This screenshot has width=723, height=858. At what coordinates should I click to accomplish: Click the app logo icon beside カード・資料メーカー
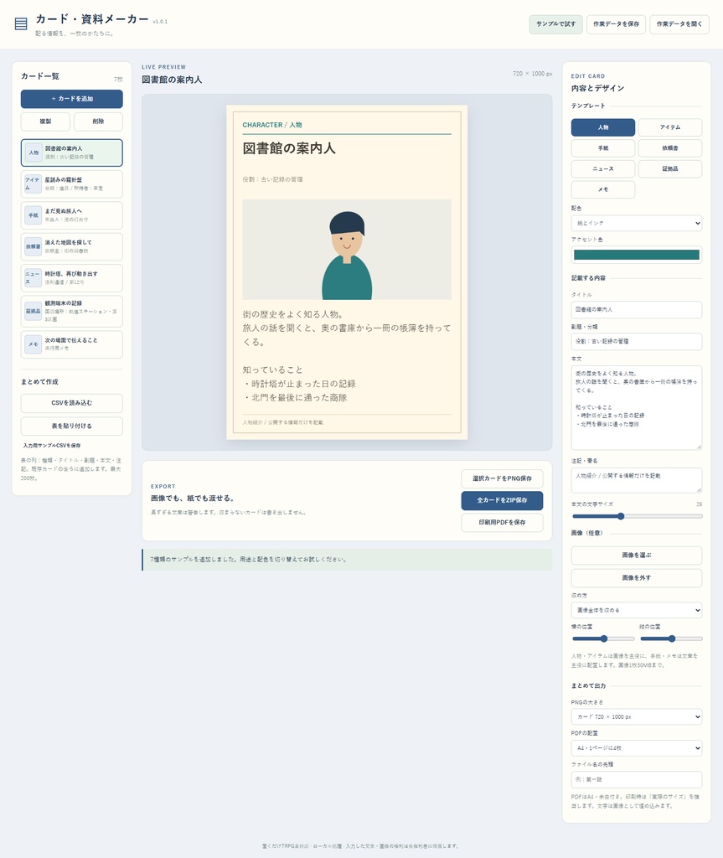coord(21,24)
